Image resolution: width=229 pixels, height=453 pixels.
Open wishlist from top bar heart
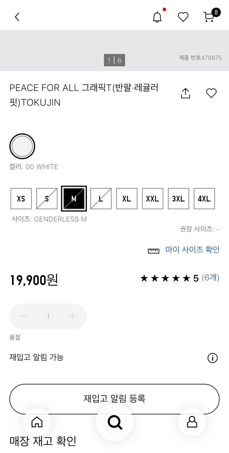pyautogui.click(x=183, y=17)
